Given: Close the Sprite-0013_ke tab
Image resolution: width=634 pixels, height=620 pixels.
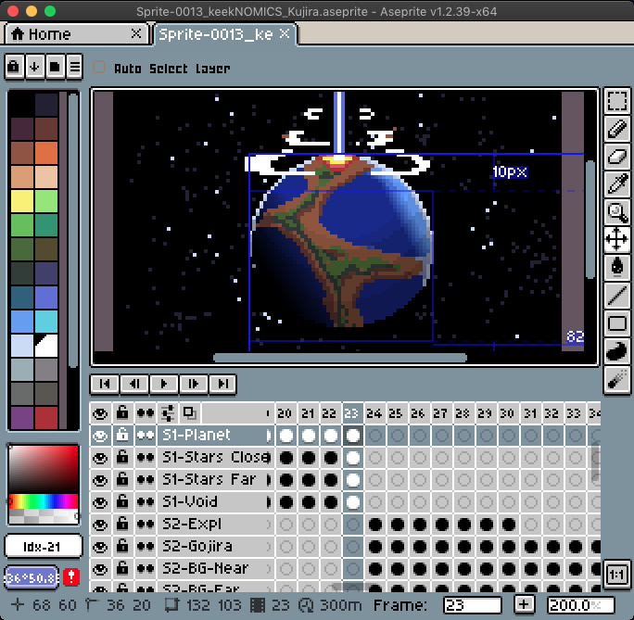Looking at the screenshot, I should (x=285, y=33).
